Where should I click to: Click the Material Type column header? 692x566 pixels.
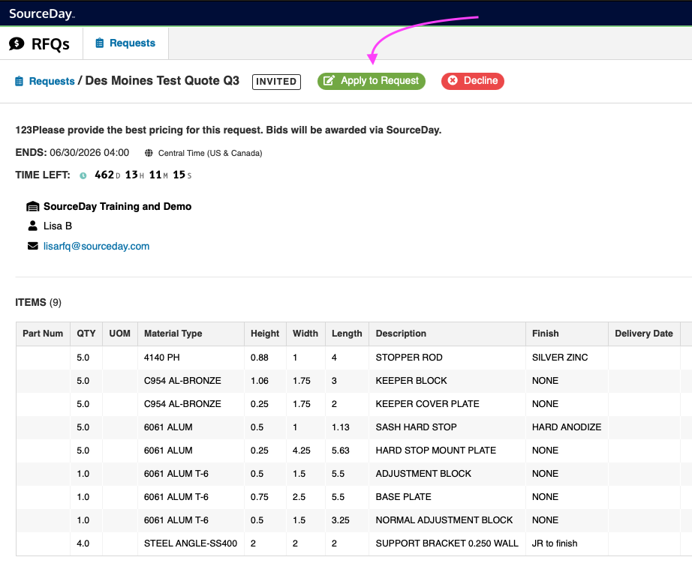point(191,334)
